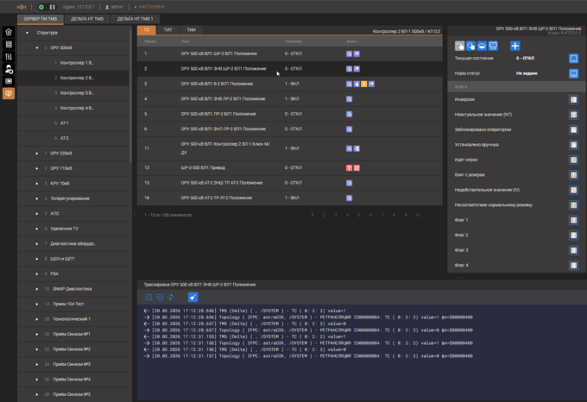Toggle the Заблокировано оператором flag

[573, 129]
